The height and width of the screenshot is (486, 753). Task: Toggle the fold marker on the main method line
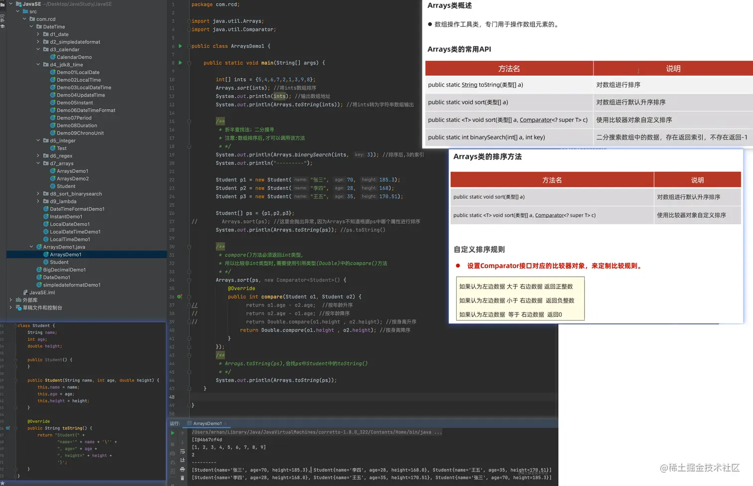click(189, 63)
